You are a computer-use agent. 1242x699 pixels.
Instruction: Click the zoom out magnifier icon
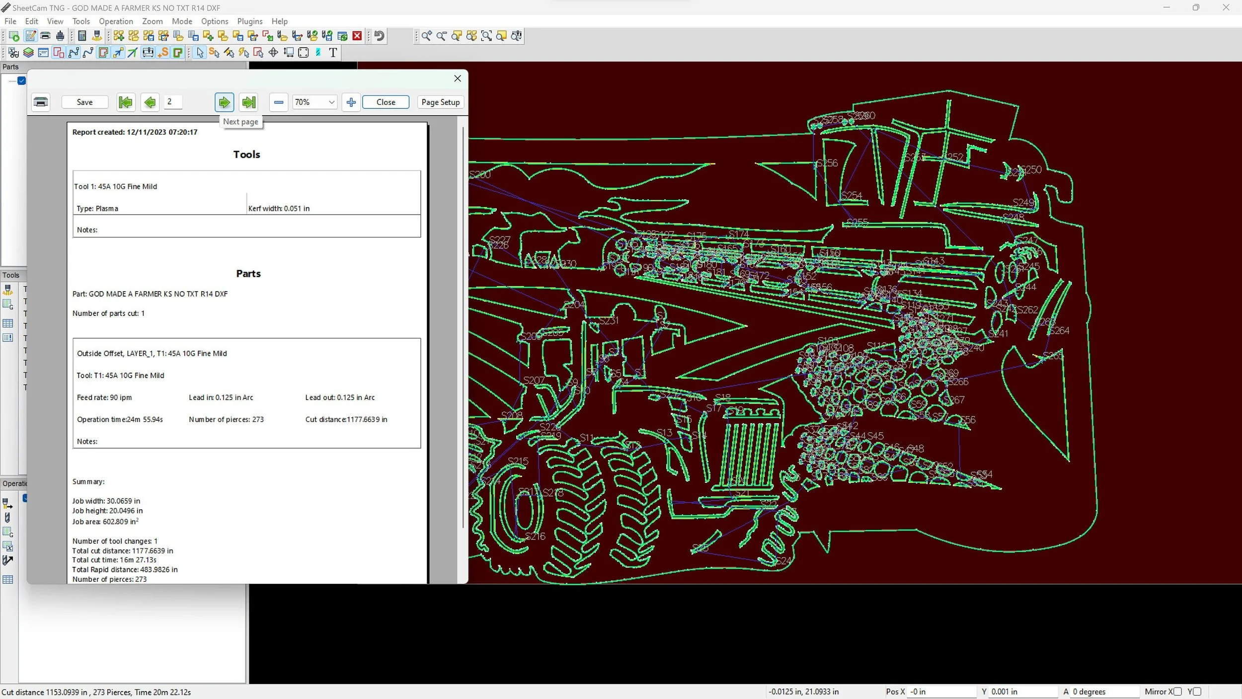pyautogui.click(x=441, y=36)
